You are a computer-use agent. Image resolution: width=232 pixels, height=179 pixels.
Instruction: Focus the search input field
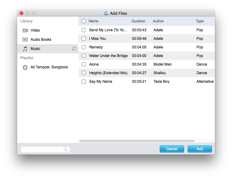click(42, 150)
